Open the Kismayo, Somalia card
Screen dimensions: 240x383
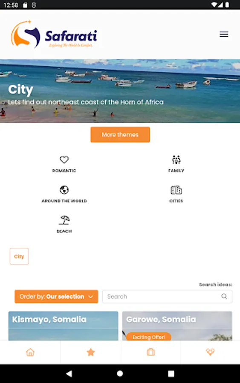pos(63,326)
